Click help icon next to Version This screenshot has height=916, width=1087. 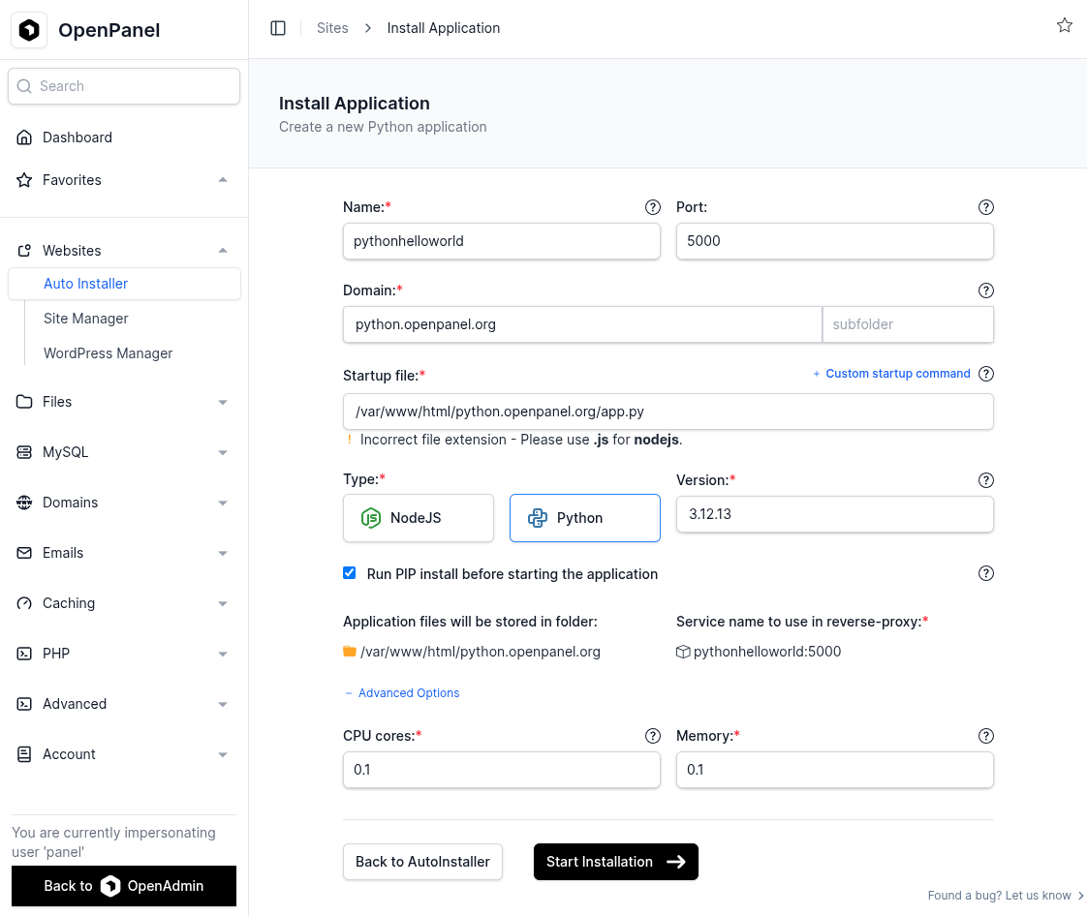(986, 480)
